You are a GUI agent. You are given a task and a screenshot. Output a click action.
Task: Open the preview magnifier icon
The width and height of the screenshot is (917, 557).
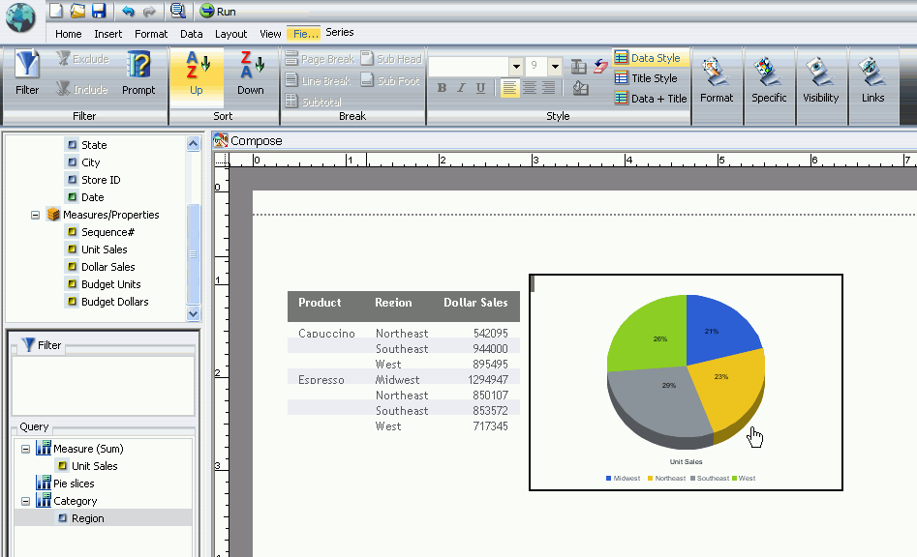[177, 11]
